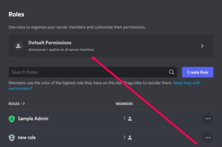
Task: Click the gray new role shield icon
Action: coord(12,138)
